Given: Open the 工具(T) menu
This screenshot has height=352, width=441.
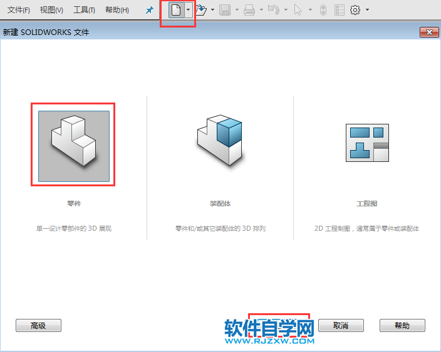Looking at the screenshot, I should point(84,10).
